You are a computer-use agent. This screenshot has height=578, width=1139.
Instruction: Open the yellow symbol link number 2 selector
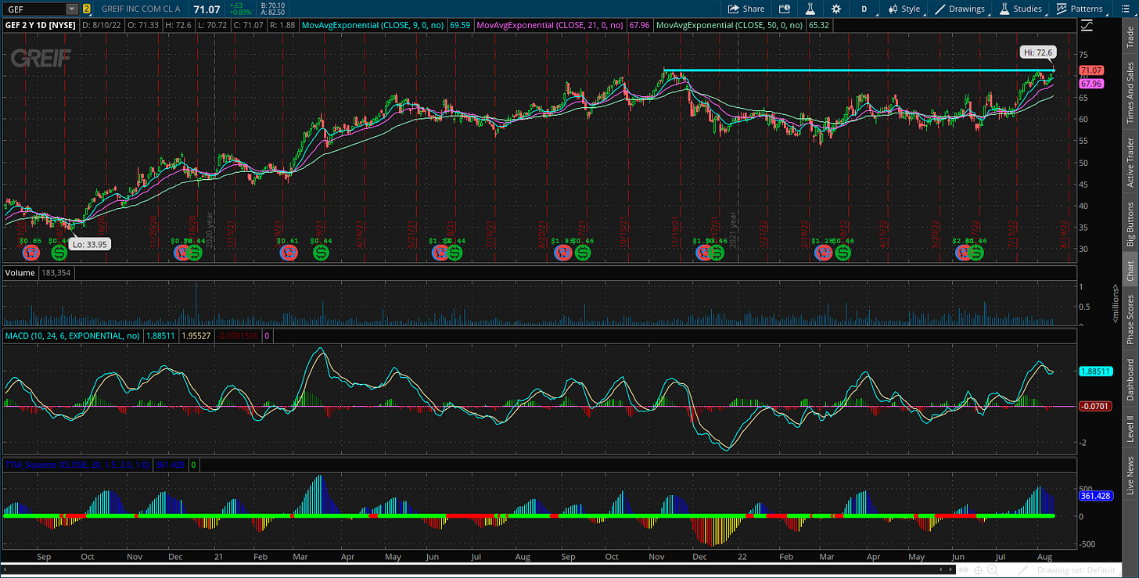point(86,9)
